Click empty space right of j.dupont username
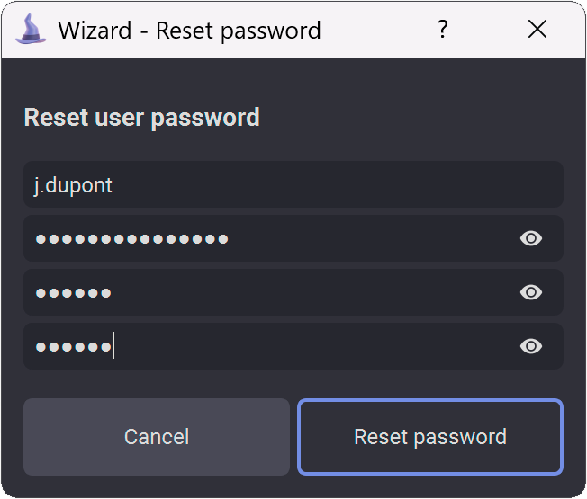The image size is (587, 499). coord(318,184)
